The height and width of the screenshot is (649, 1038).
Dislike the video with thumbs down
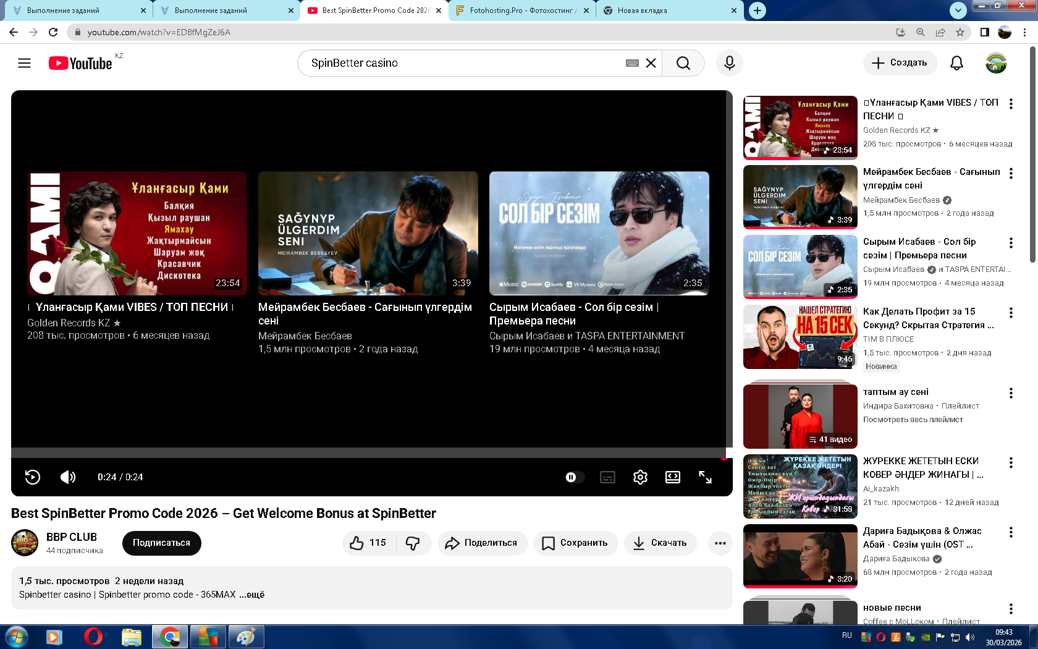413,543
